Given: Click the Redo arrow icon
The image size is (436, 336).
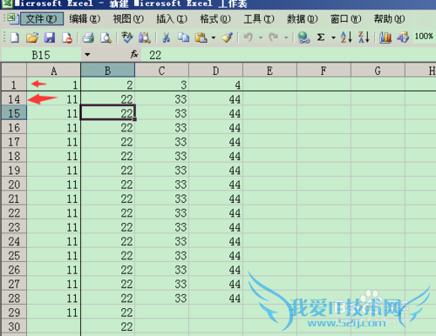Looking at the screenshot, I should (274, 37).
